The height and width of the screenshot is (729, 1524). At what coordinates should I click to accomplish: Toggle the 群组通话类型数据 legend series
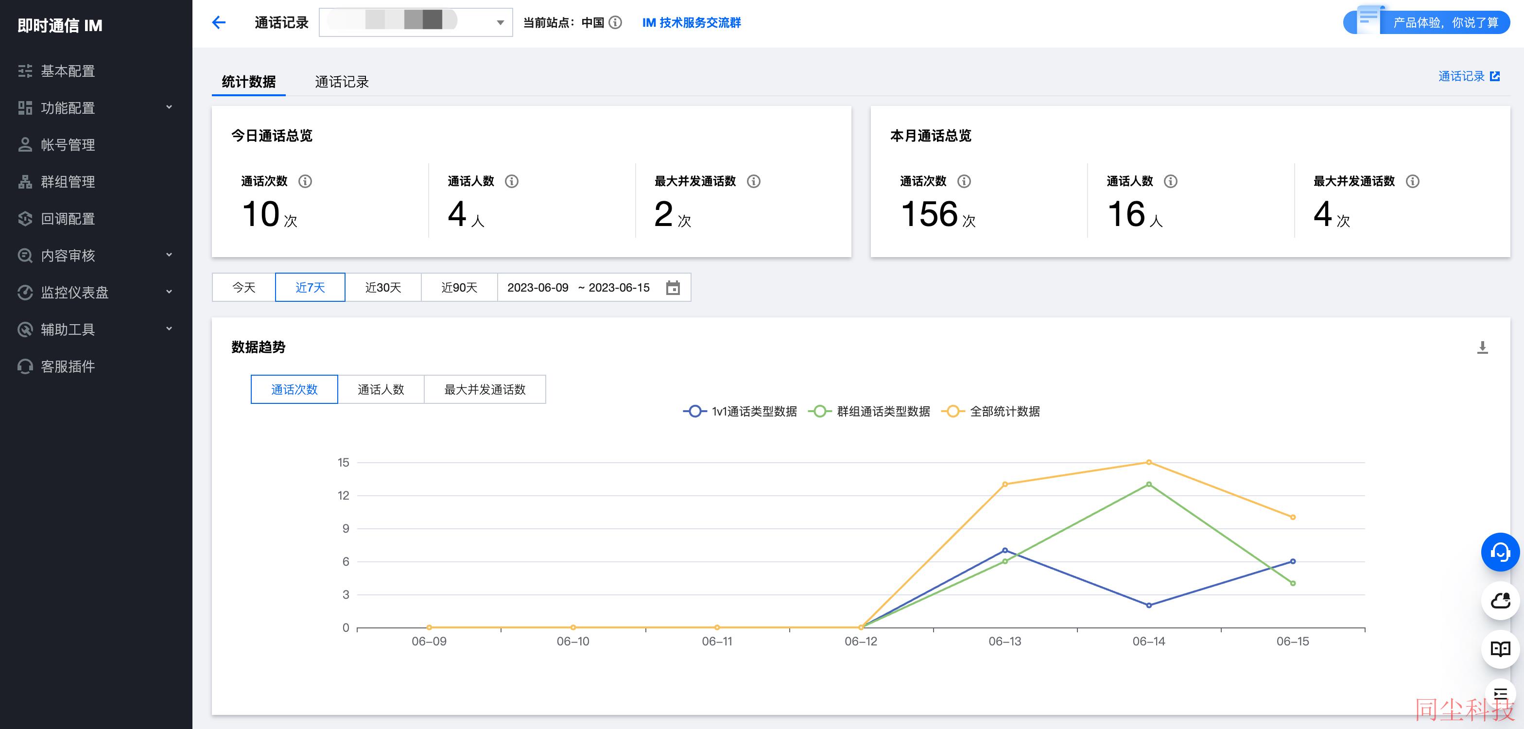coord(868,411)
